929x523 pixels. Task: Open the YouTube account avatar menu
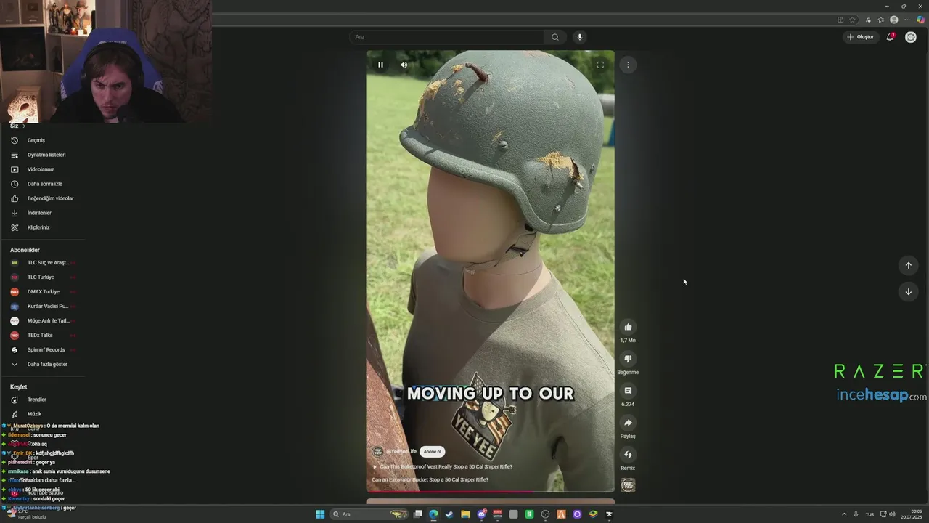pyautogui.click(x=911, y=37)
